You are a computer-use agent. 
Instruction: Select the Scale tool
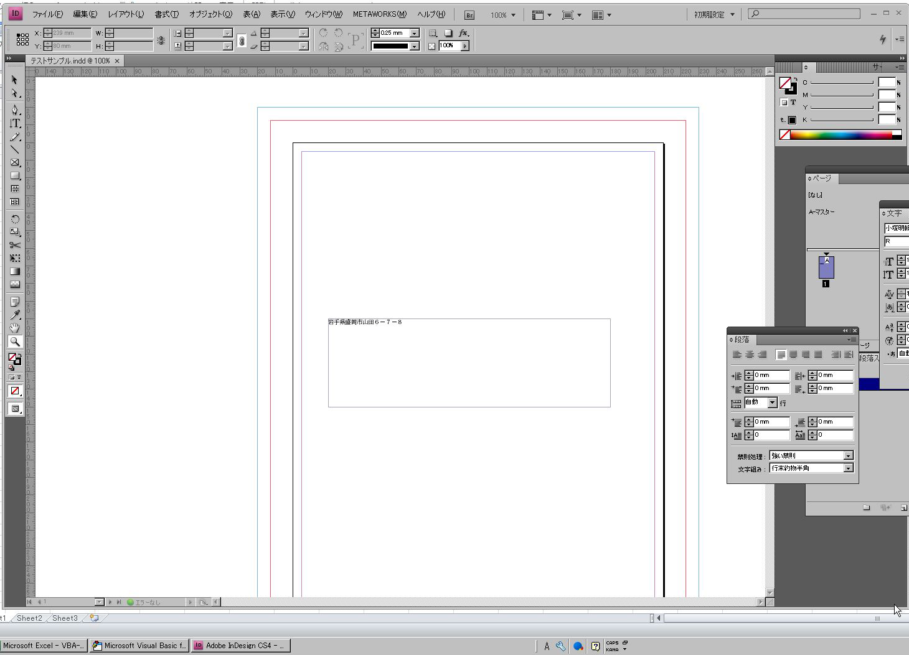[x=15, y=232]
